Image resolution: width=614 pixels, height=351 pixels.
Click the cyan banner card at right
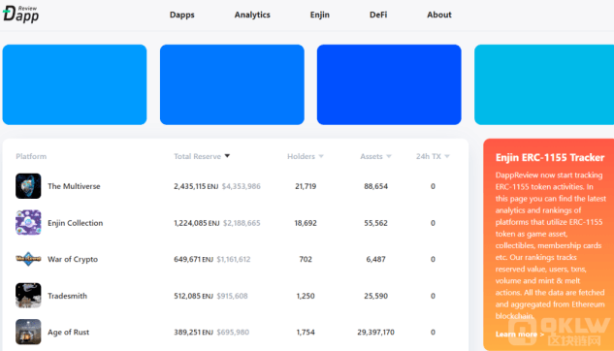click(x=544, y=84)
